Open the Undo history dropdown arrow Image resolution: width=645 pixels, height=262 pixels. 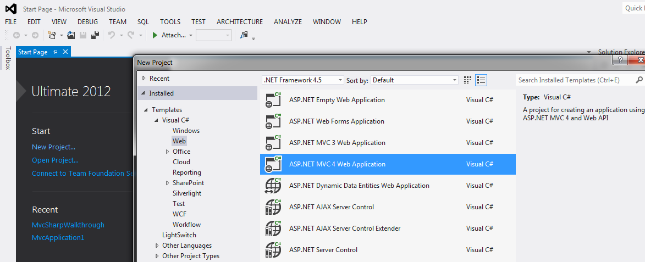click(x=122, y=36)
